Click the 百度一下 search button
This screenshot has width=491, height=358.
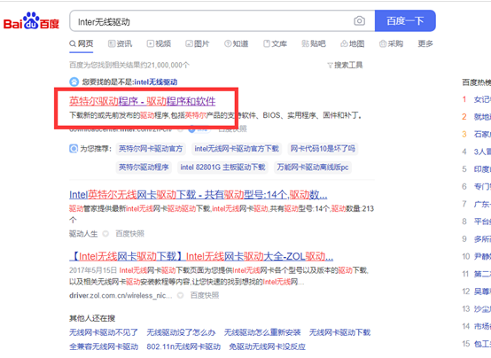[405, 21]
